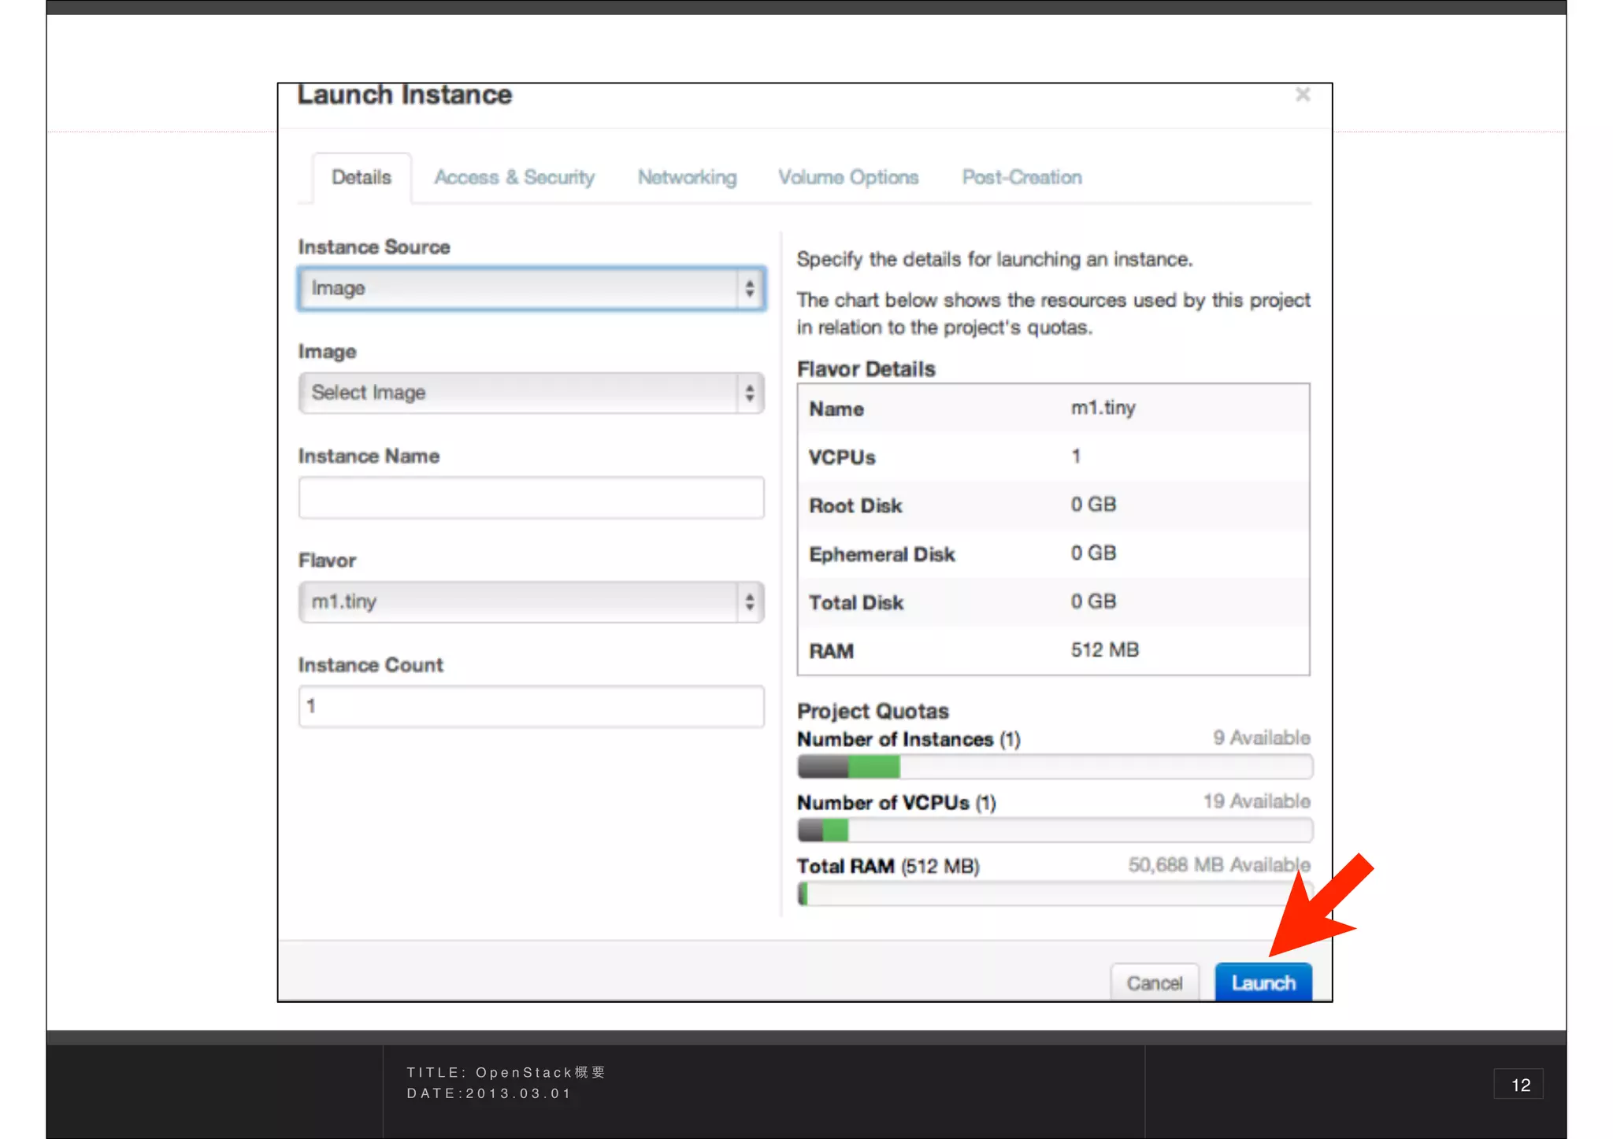Go to the Volume Options tab
Screen dimensions: 1613x1139
point(848,178)
